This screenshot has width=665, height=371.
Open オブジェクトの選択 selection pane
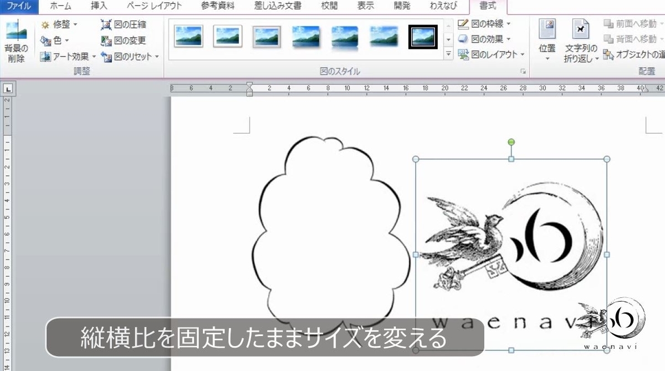click(x=633, y=54)
